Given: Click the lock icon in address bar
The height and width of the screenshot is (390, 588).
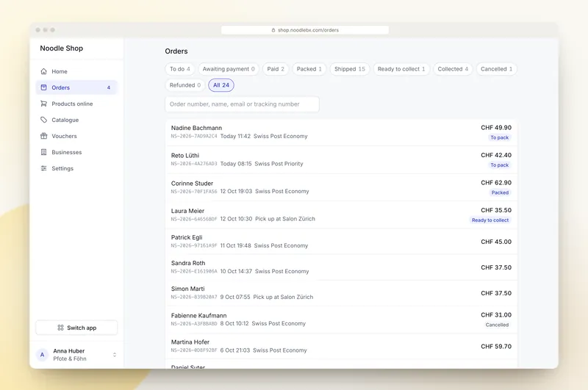Looking at the screenshot, I should tap(273, 30).
